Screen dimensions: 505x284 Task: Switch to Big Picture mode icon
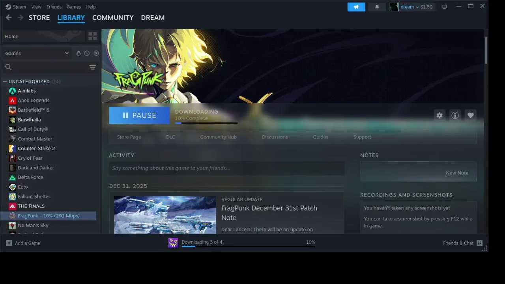point(444,7)
